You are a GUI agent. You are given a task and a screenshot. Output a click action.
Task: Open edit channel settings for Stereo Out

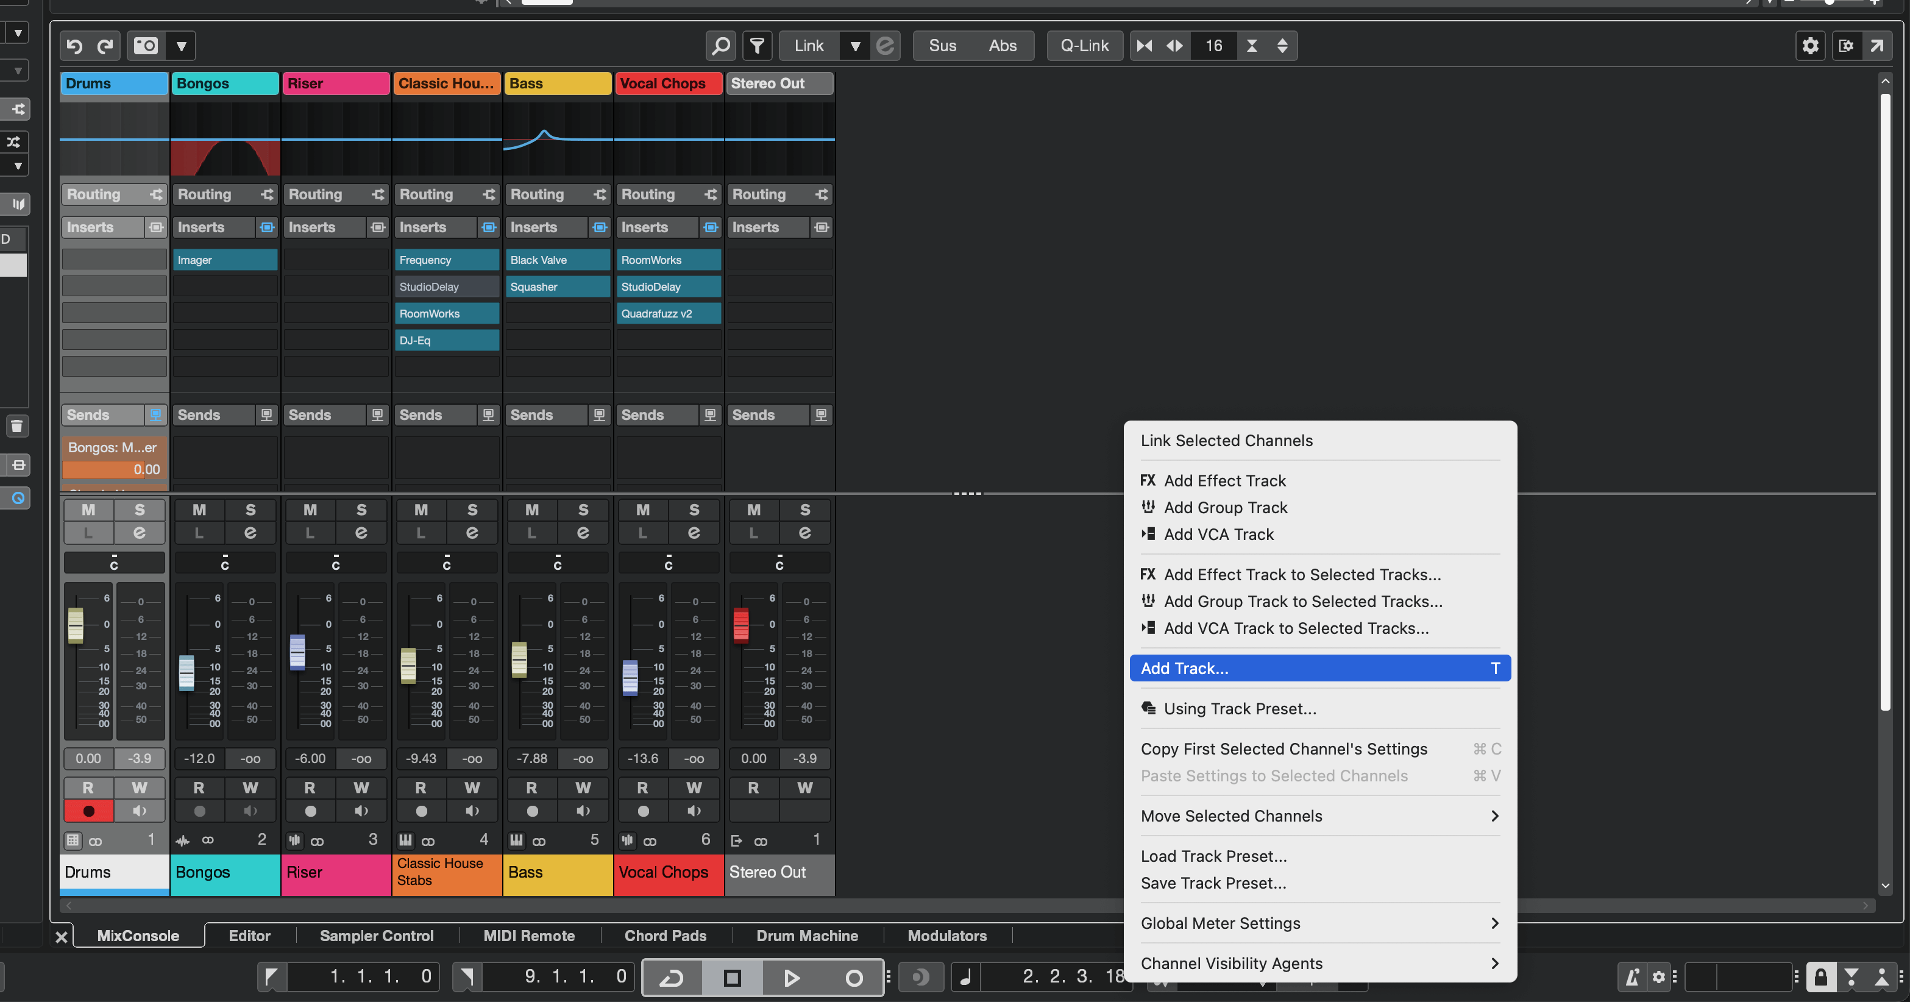pos(805,533)
